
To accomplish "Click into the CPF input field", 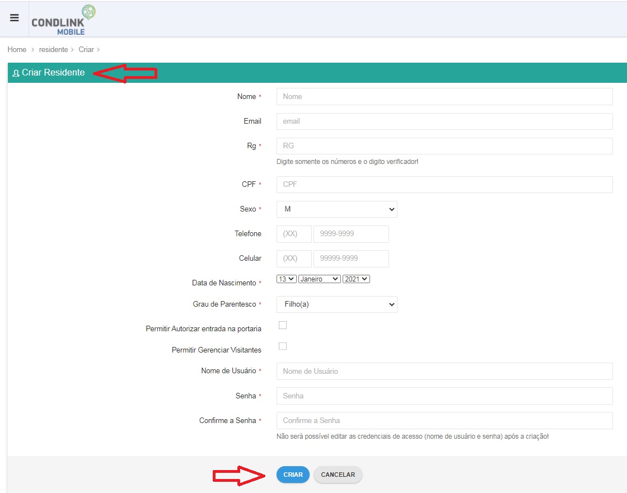I will point(444,184).
